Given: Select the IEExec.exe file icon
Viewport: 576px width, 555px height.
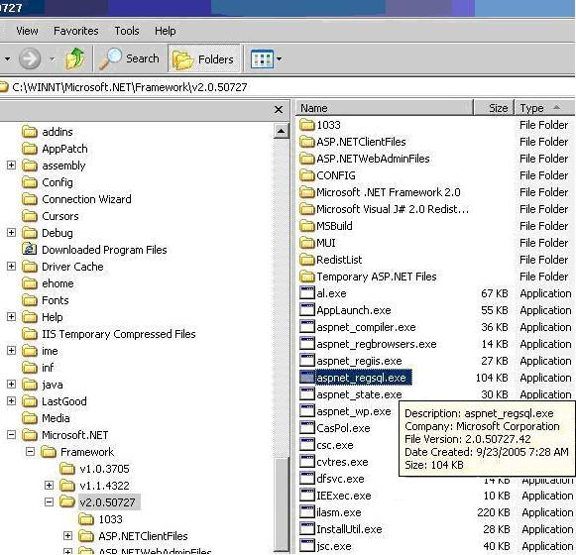Looking at the screenshot, I should pyautogui.click(x=307, y=496).
